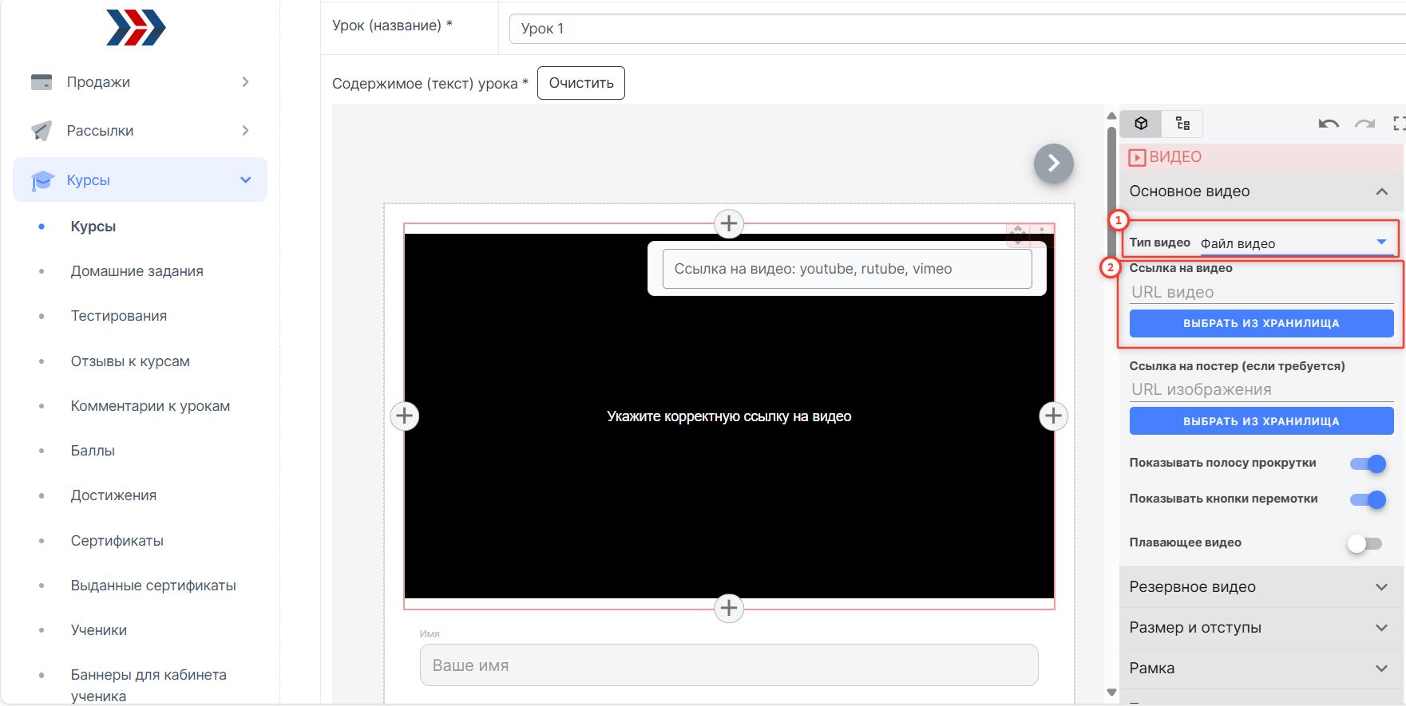Toggle fullscreen editor icon
This screenshot has width=1406, height=706.
click(x=1399, y=124)
